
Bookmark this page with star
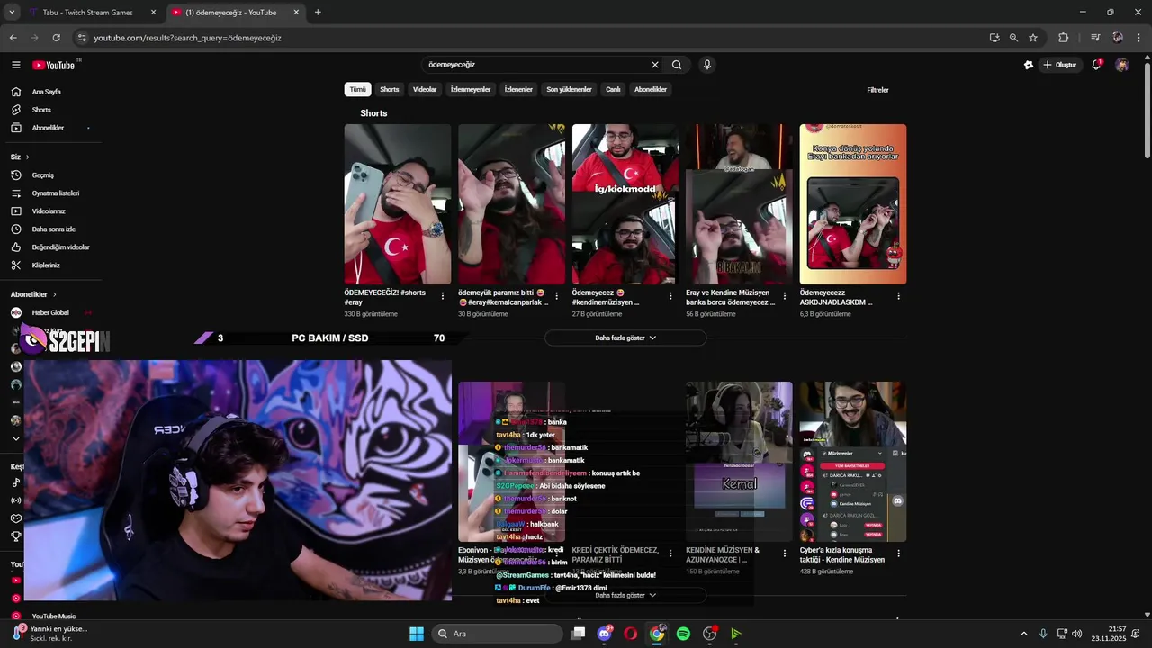coord(1033,38)
